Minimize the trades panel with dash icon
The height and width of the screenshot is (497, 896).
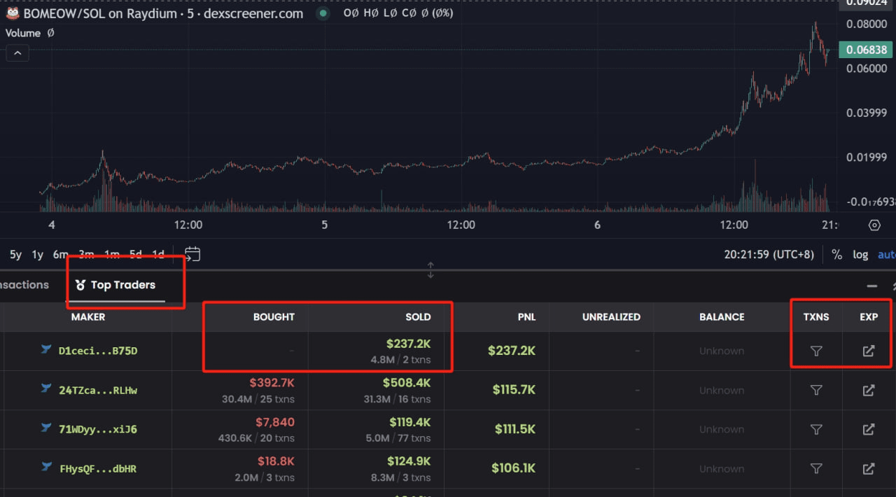(872, 286)
